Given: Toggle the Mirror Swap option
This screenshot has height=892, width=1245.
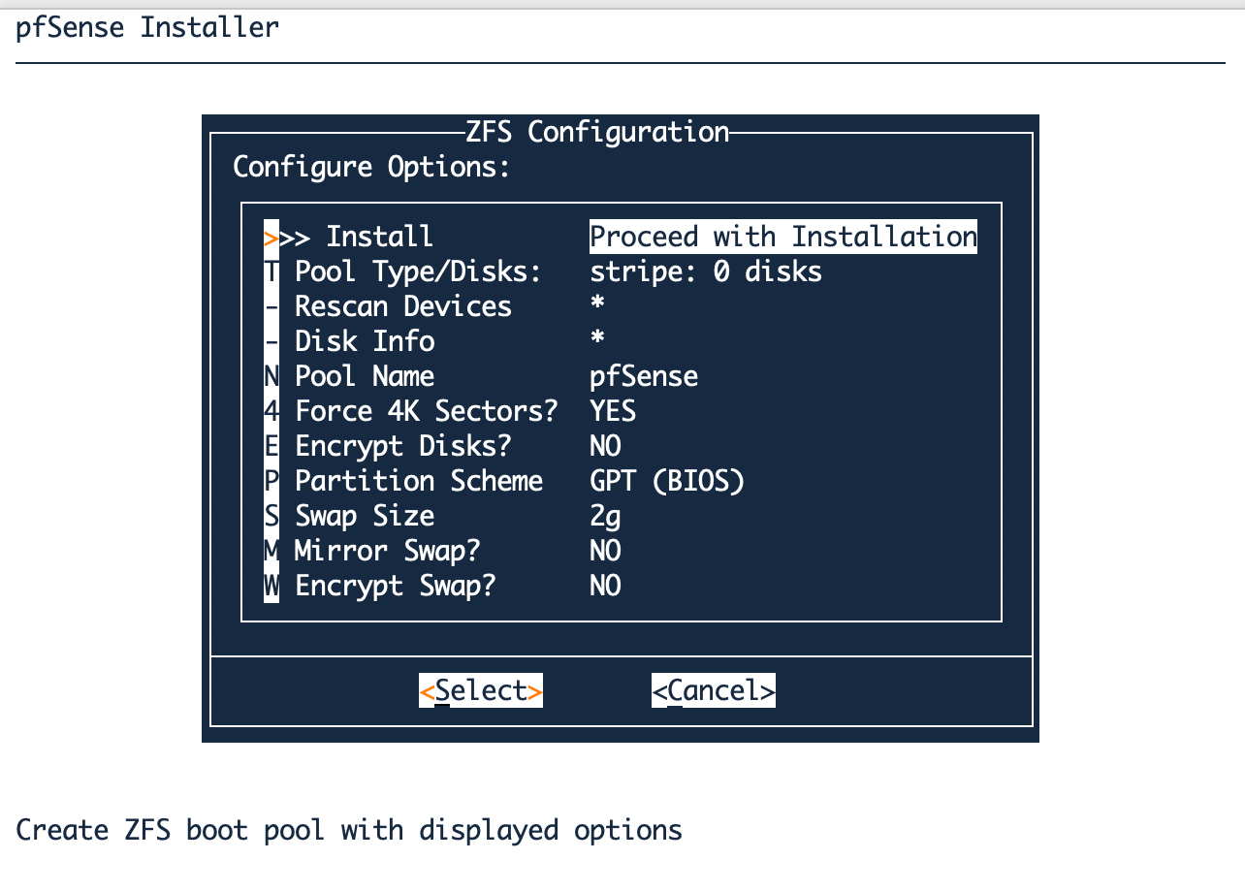Looking at the screenshot, I should tap(442, 551).
